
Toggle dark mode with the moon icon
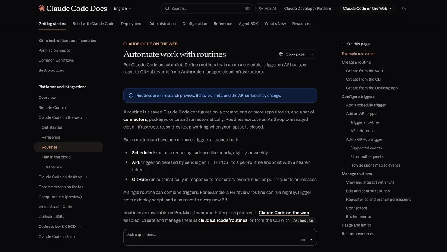pos(404,9)
